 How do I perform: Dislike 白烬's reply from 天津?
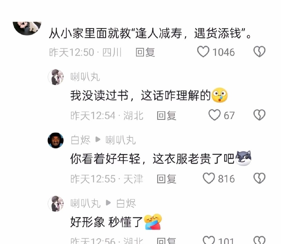259,178
